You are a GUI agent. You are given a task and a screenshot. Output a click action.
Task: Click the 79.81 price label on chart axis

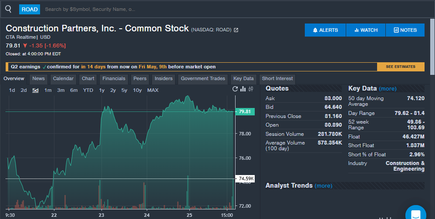245,111
